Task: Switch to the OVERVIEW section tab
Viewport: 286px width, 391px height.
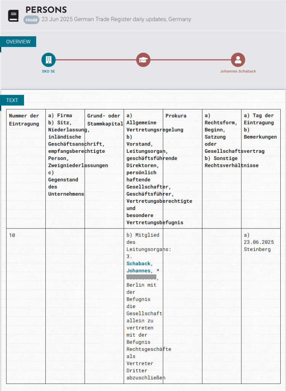Action: click(x=18, y=42)
